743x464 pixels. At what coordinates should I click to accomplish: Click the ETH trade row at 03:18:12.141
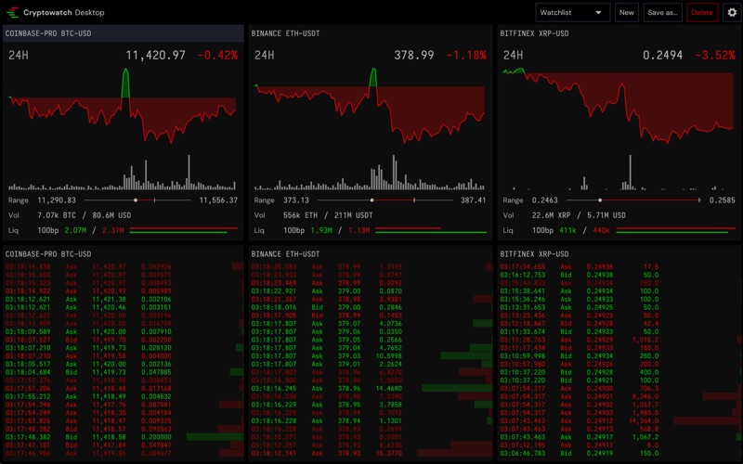(371, 454)
